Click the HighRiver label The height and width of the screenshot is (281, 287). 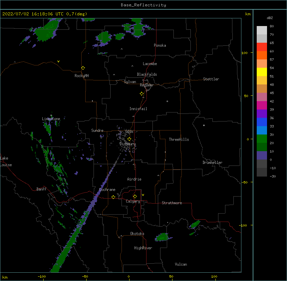[x=143, y=248]
